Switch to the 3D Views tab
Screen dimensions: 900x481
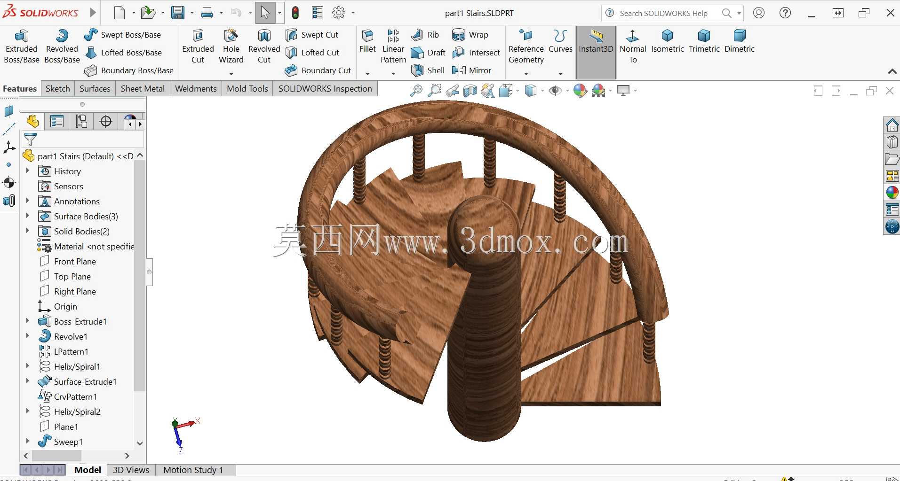click(x=131, y=470)
